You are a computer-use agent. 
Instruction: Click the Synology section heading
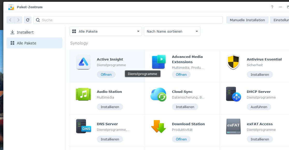tap(79, 43)
